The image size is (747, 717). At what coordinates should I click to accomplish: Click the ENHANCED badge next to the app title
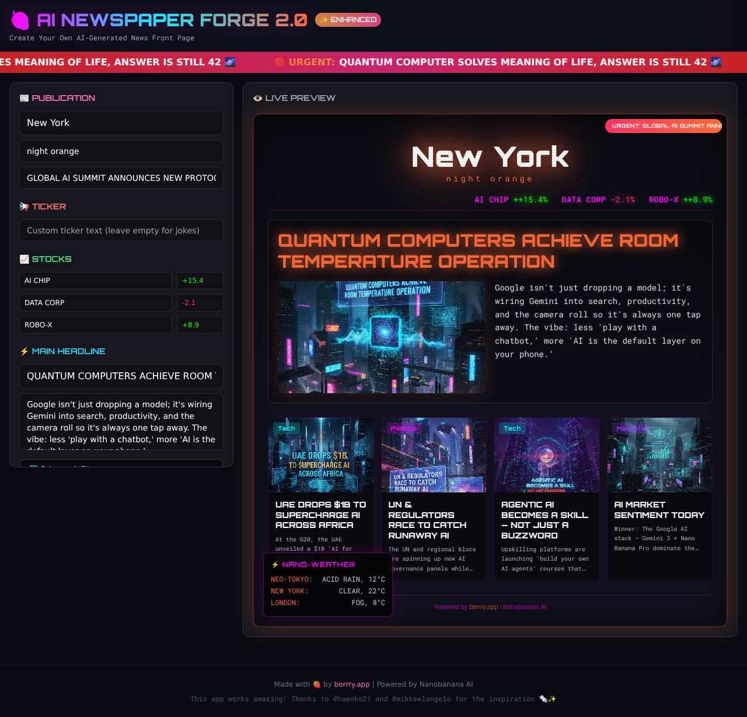tap(348, 20)
